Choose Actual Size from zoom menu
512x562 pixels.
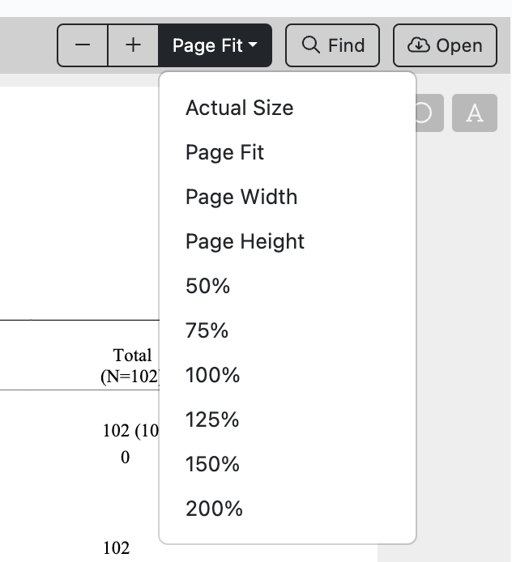pyautogui.click(x=240, y=108)
